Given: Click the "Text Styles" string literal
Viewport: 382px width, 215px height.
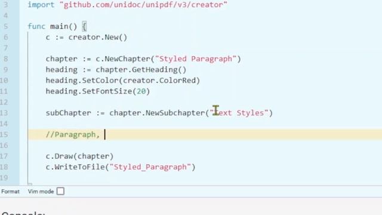Looking at the screenshot, I should pos(239,113).
